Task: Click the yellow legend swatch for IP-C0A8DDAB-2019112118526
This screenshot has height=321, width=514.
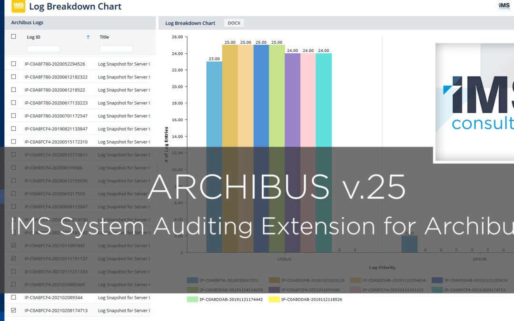Action: coord(274,299)
